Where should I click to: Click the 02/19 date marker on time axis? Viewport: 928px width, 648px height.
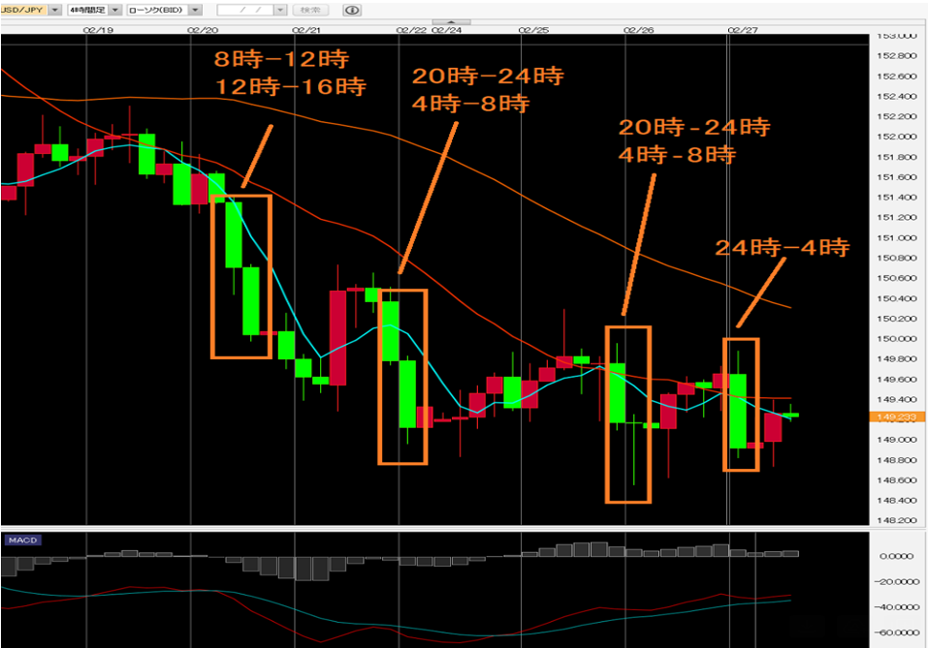(x=99, y=30)
